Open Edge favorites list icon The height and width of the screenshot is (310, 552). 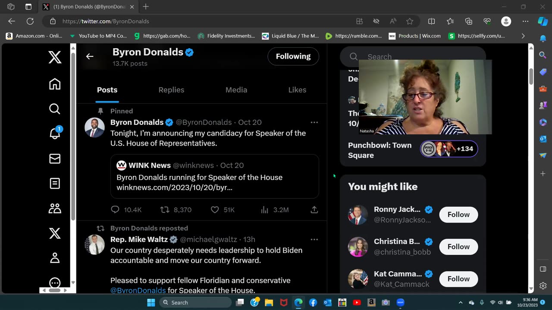pyautogui.click(x=450, y=21)
